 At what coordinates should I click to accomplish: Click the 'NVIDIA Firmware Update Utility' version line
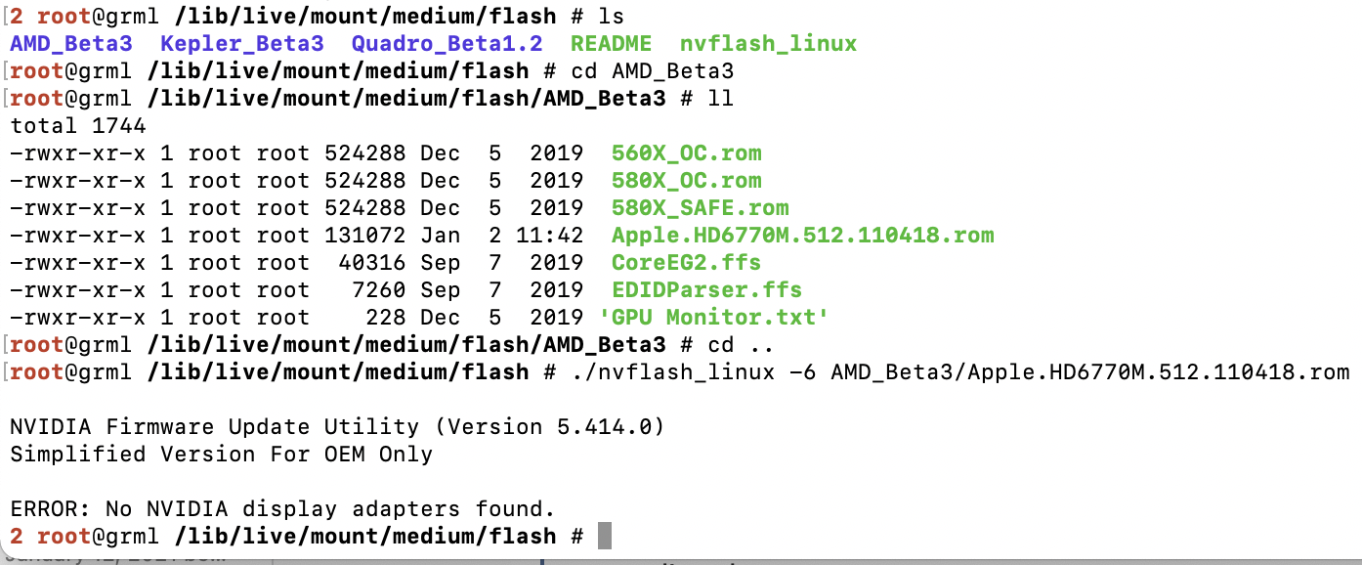[x=337, y=426]
